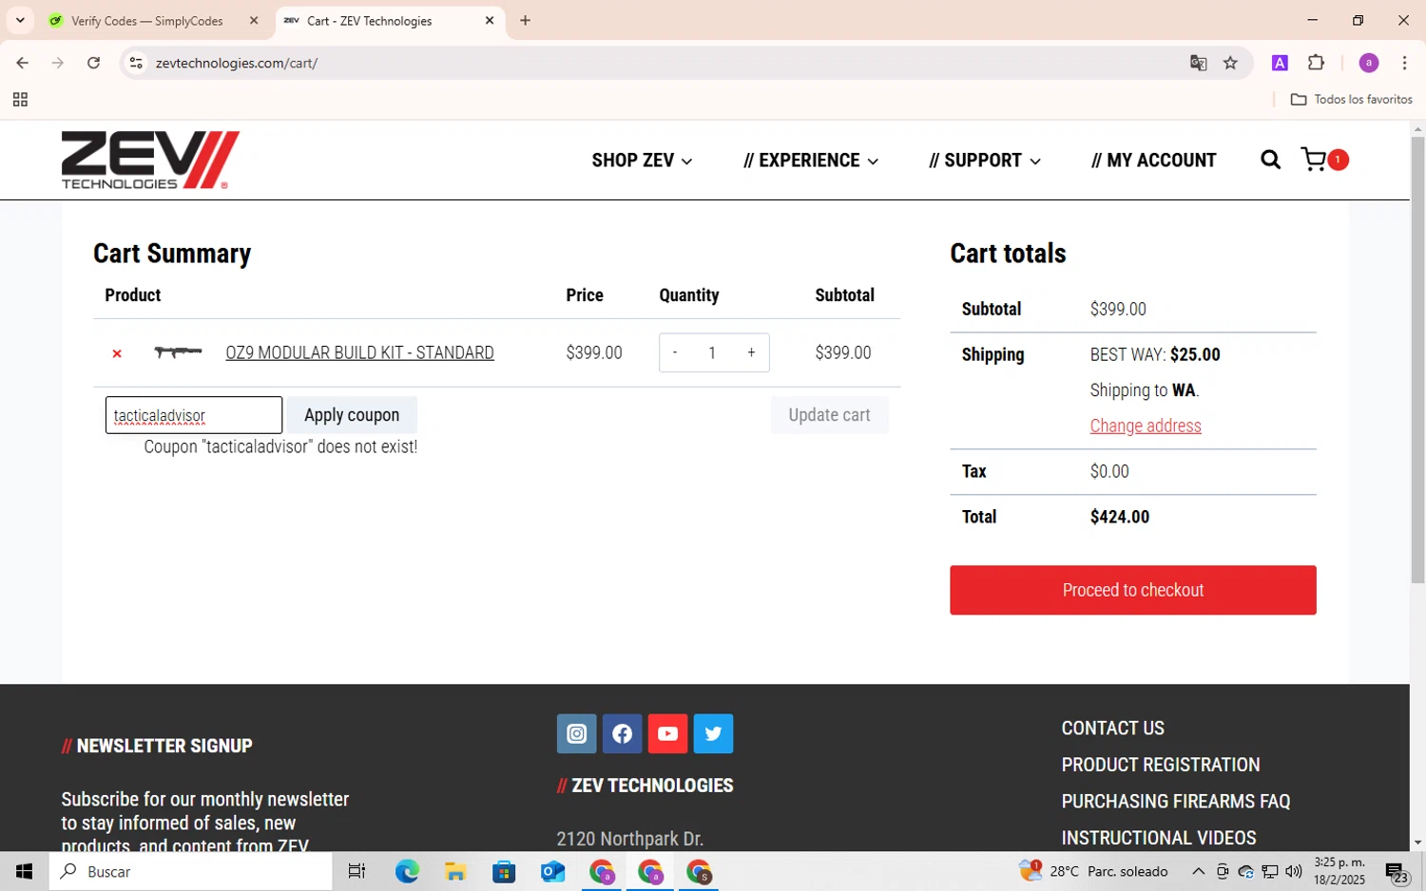Click Proceed to checkout button
The height and width of the screenshot is (891, 1426).
[1133, 590]
